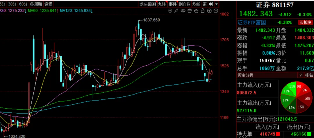Screen dimensions: 314x138
Task: Open chart settings gear icon
Action: tap(170, 10)
